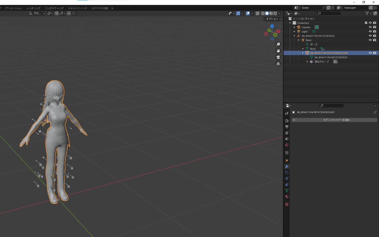379x237 pixels.
Task: Open the viewport shading options dropdown
Action: pos(279,13)
